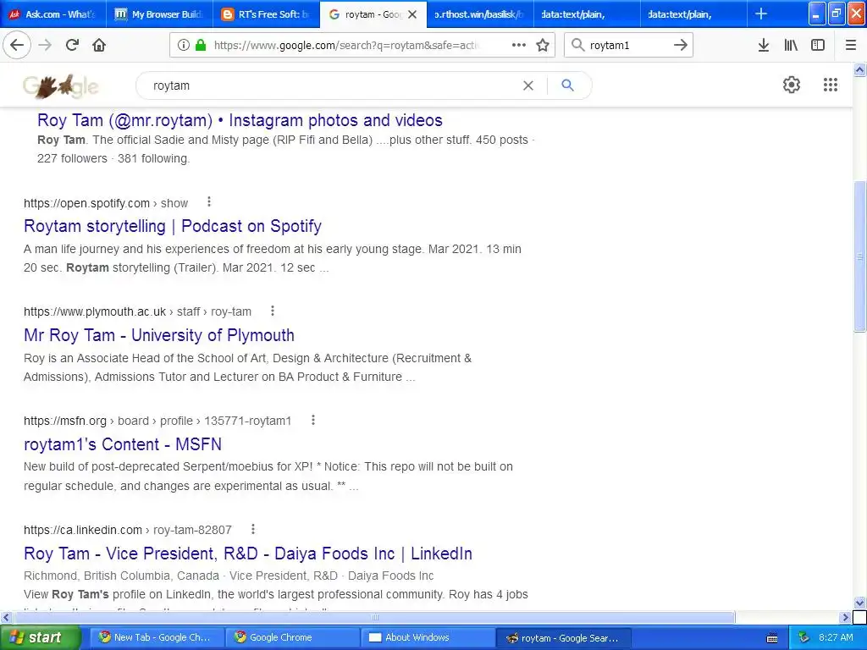Open the Google apps grid
This screenshot has height=650, width=867.
point(831,85)
